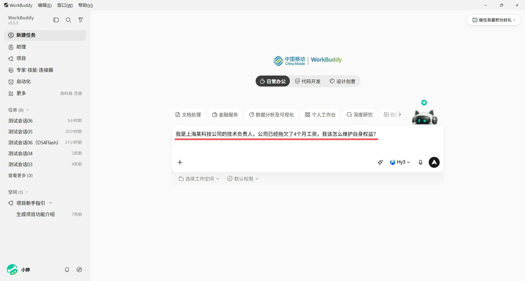Click the robot cat mascot
525x281 pixels.
click(424, 117)
